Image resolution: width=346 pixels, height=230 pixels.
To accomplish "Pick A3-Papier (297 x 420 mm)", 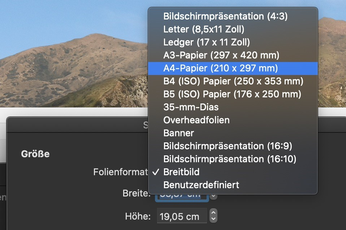I will pos(221,55).
